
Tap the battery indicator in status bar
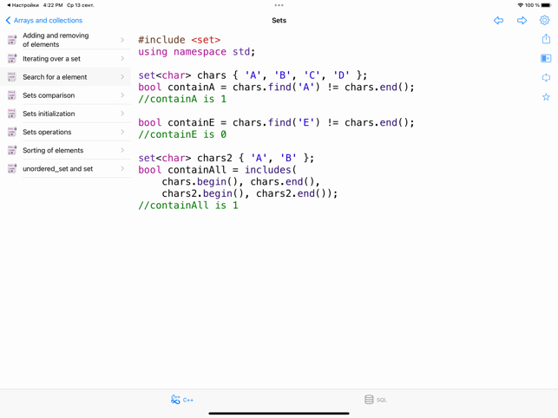pyautogui.click(x=546, y=5)
